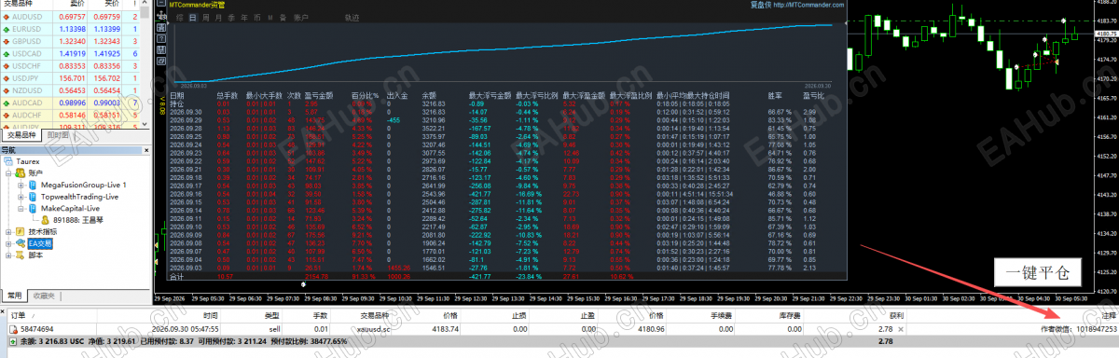Expand the MegaFusionGroup-Live 1 account node

click(21, 185)
